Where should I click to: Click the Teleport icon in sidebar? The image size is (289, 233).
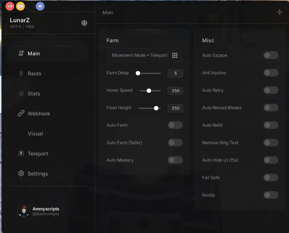click(21, 153)
